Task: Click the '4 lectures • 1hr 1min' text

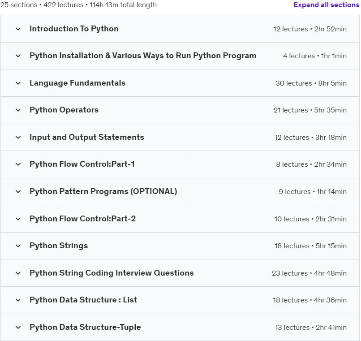Action: tap(315, 56)
